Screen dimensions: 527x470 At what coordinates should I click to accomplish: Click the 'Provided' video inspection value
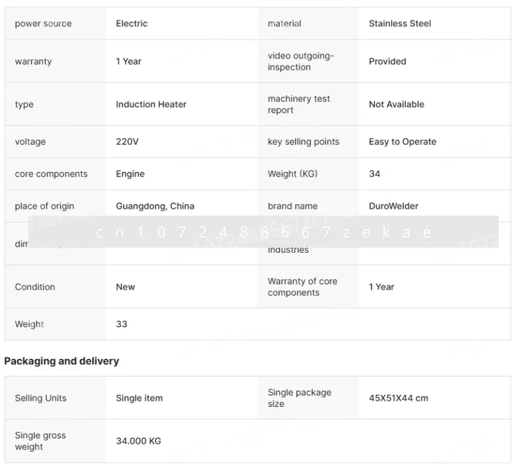click(x=387, y=61)
